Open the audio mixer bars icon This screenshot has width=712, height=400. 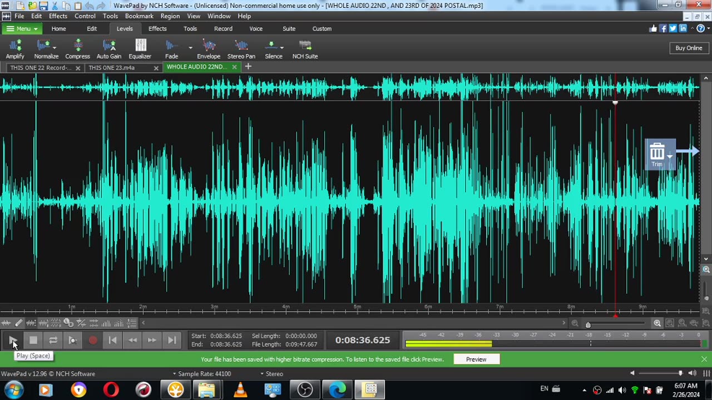pyautogui.click(x=707, y=373)
